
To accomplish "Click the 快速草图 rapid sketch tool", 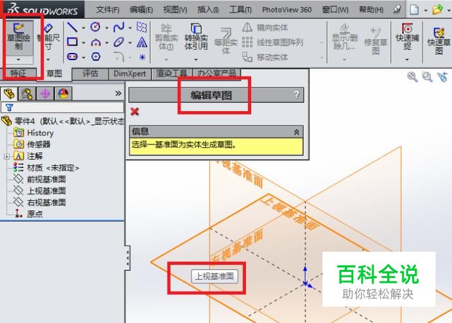I will click(x=439, y=41).
